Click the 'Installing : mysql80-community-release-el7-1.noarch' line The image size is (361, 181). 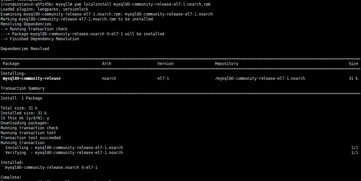(64, 148)
